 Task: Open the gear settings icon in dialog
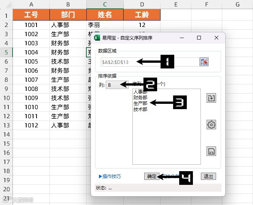[x=211, y=124]
